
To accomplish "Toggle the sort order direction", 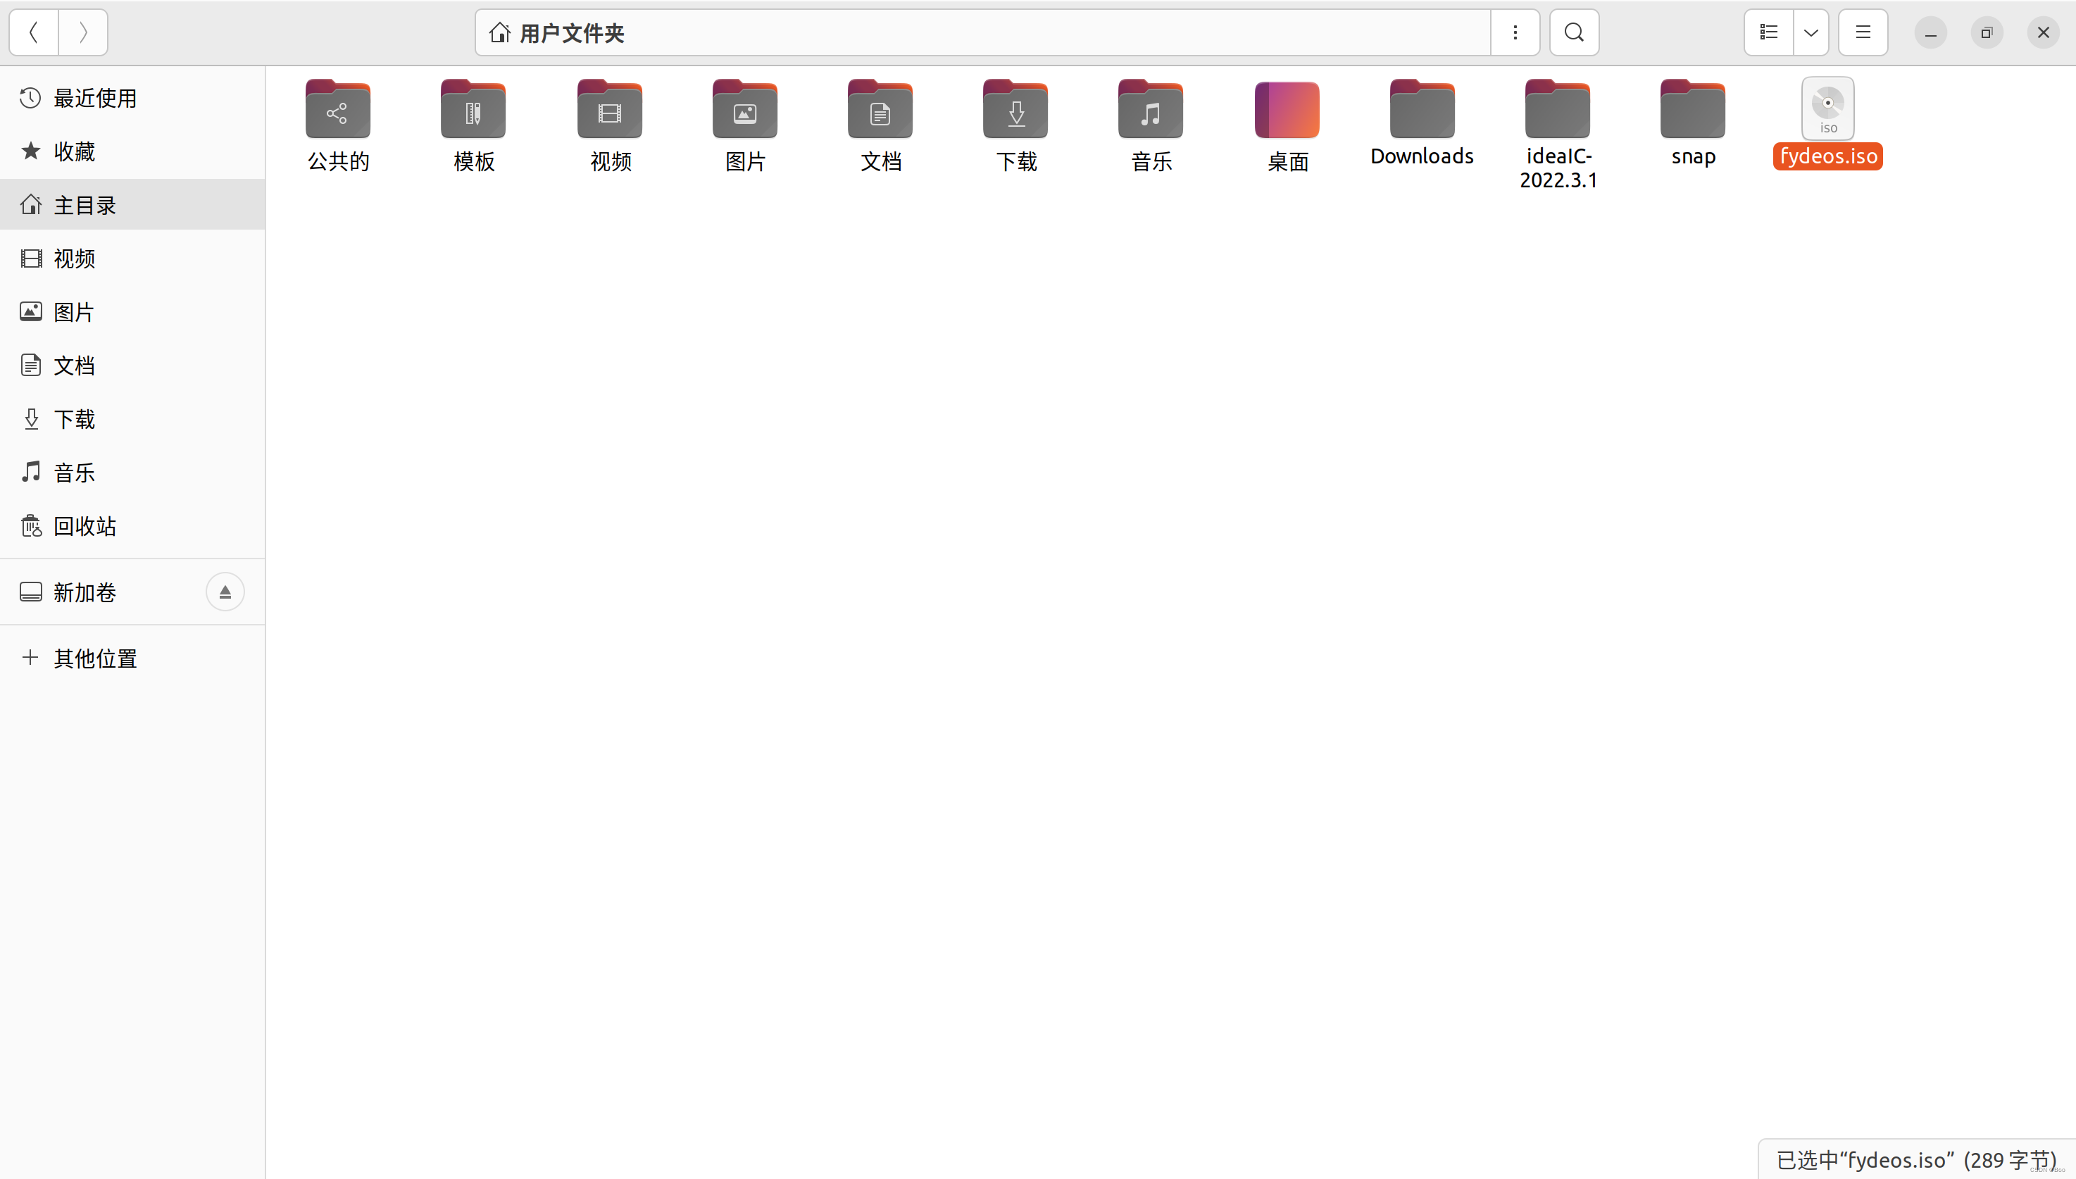I will coord(1809,32).
